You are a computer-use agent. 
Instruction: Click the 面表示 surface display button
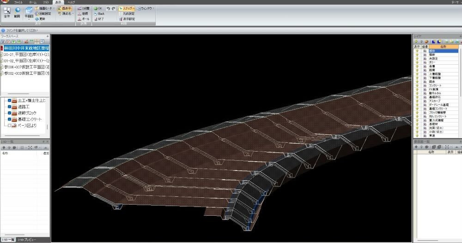coord(64,8)
